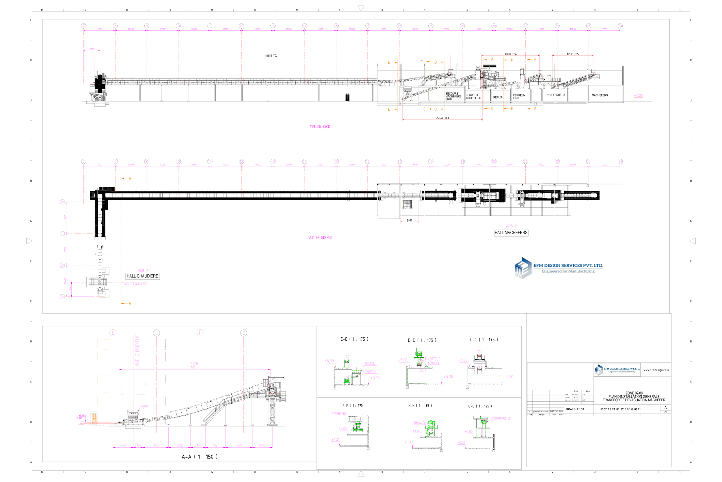Click grid bubble D in section A-A
Screen dimensions: 722x482
pyautogui.click(x=113, y=333)
